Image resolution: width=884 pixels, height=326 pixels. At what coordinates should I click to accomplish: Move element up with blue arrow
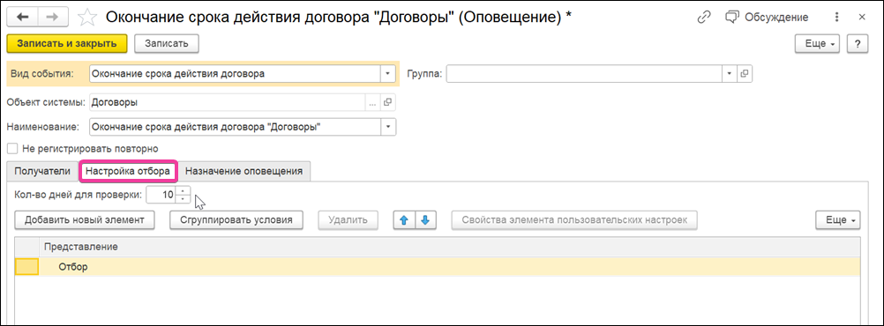tap(404, 220)
